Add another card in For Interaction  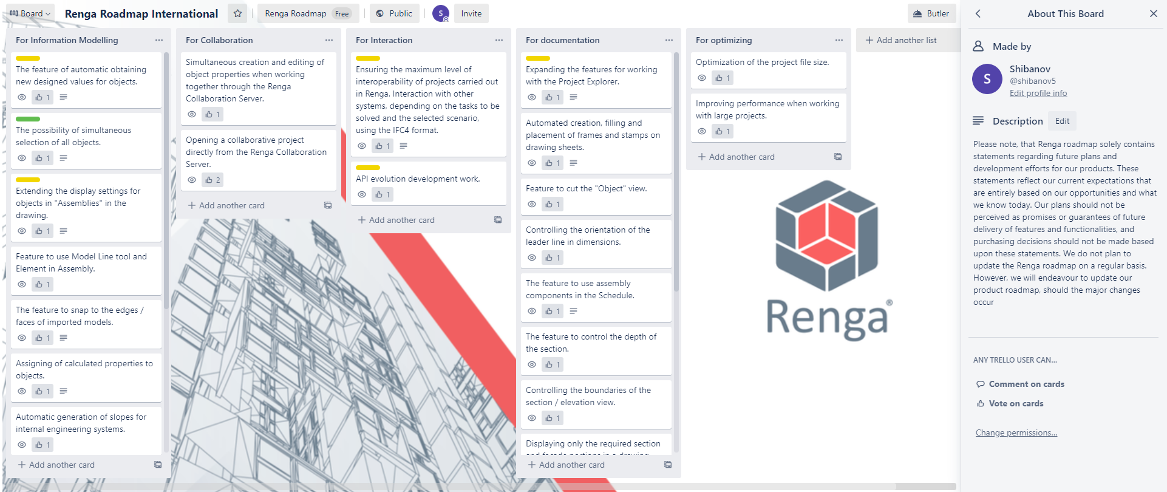396,220
